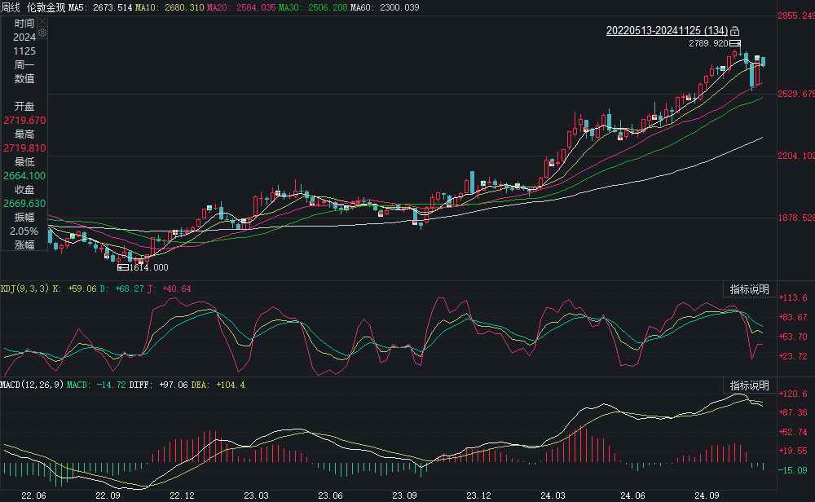815x502 pixels.
Task: Click MACD axis label +19.55
Action: (x=793, y=451)
